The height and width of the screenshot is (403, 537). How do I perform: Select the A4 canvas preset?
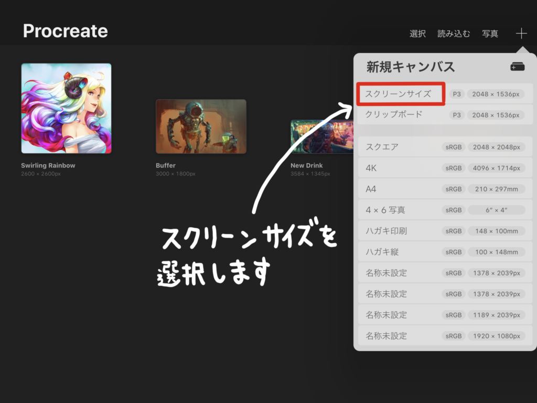click(x=445, y=189)
